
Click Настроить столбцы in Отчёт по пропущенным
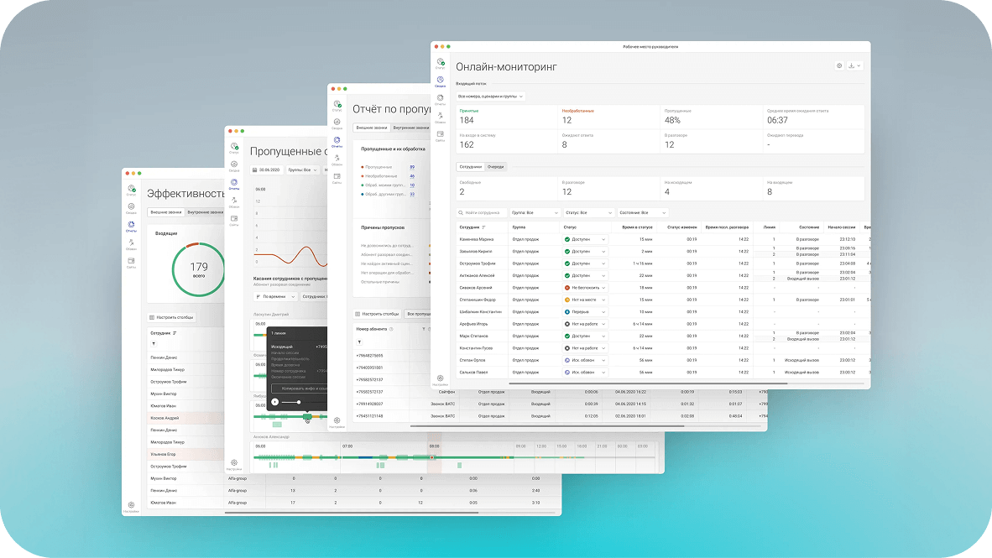[377, 314]
